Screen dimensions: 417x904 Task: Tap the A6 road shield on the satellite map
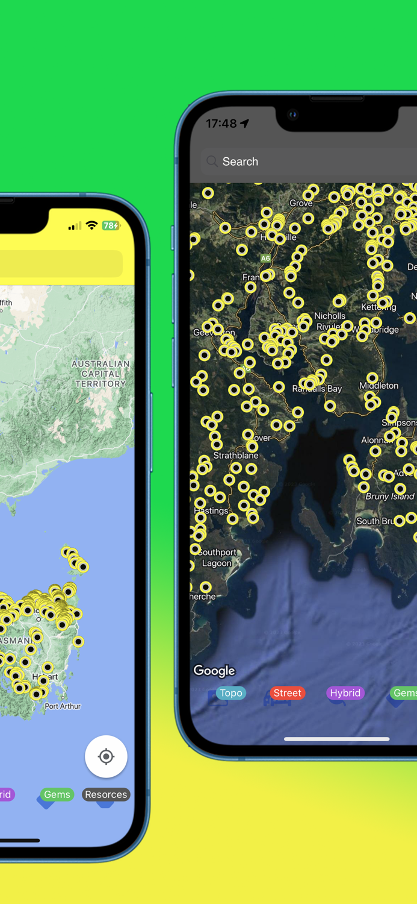265,258
